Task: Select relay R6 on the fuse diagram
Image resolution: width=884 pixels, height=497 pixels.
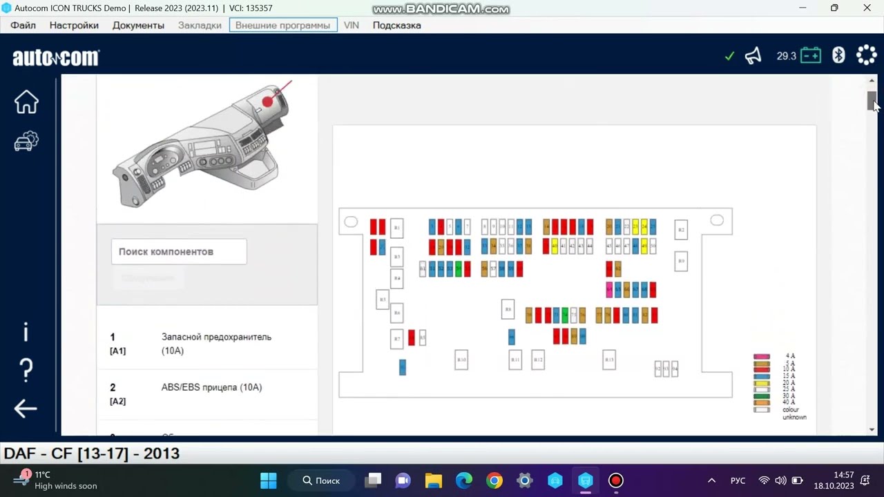Action: [397, 313]
